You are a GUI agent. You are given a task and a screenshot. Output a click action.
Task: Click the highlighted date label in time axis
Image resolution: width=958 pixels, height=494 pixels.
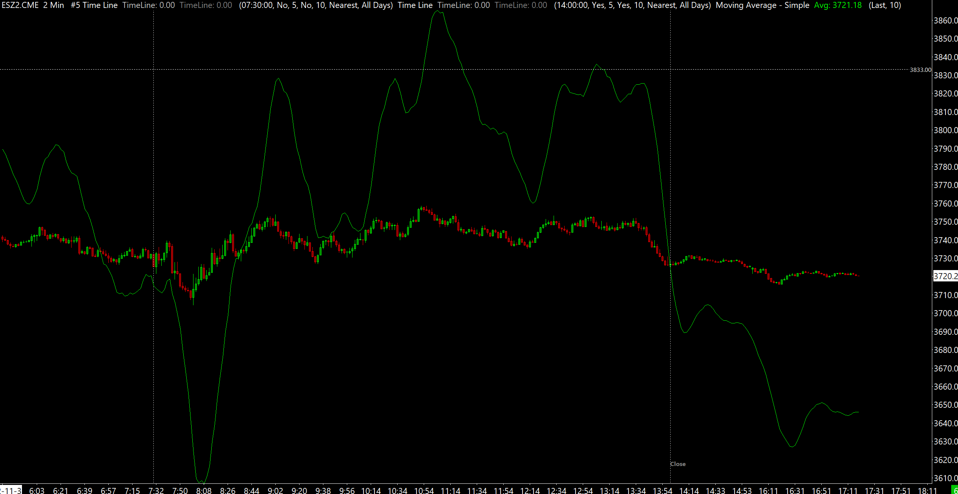click(x=11, y=490)
